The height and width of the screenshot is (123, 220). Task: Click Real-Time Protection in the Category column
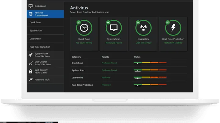[82, 85]
